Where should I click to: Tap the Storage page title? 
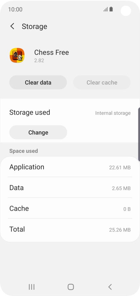pyautogui.click(x=34, y=27)
